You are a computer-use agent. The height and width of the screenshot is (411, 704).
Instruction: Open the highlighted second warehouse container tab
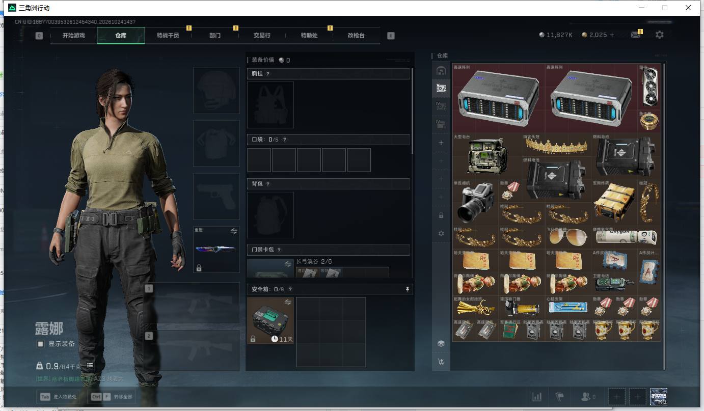(441, 88)
